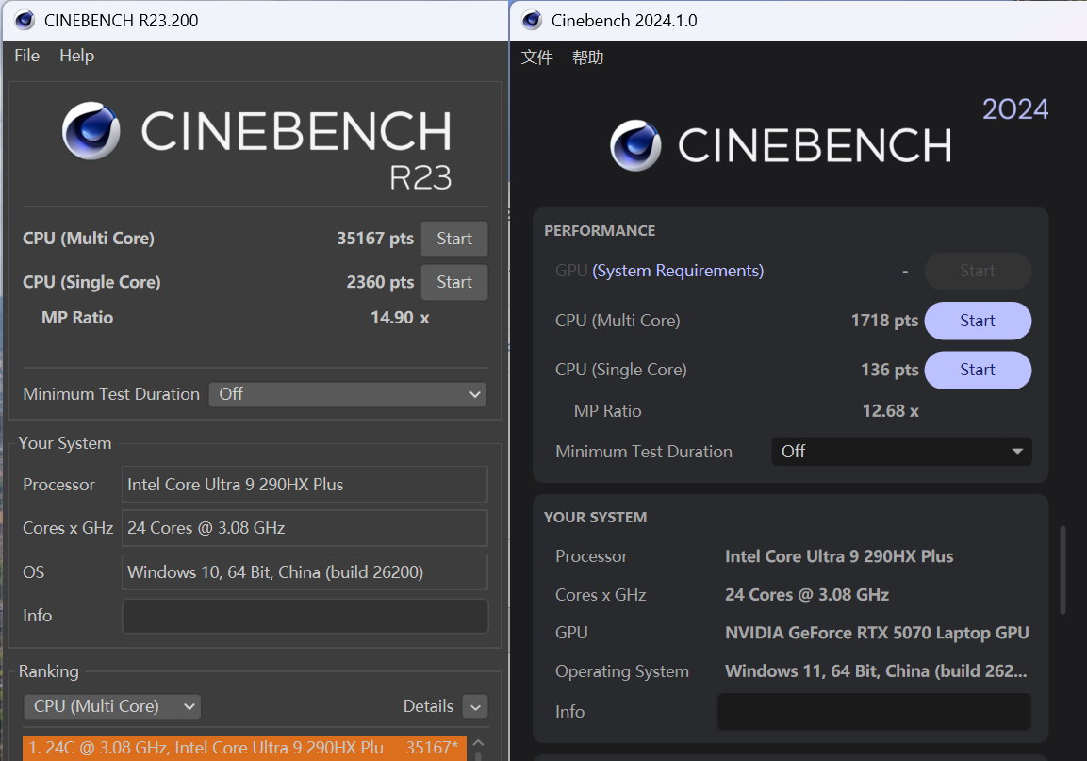Click the YOUR SYSTEM heading in Cinebench 2024

click(x=596, y=518)
